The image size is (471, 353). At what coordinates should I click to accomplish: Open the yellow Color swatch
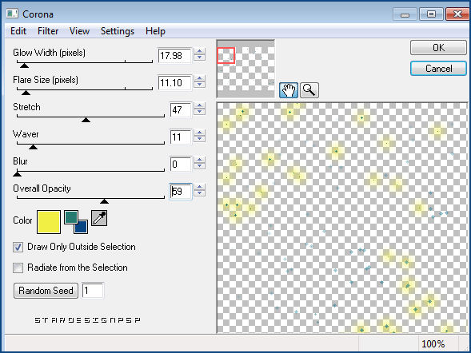49,222
